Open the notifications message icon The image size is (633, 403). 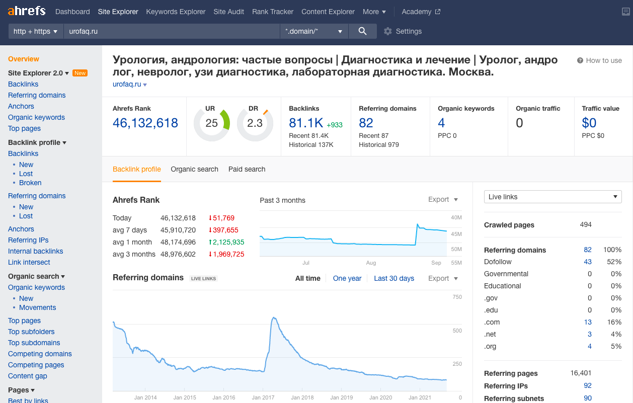tap(626, 12)
